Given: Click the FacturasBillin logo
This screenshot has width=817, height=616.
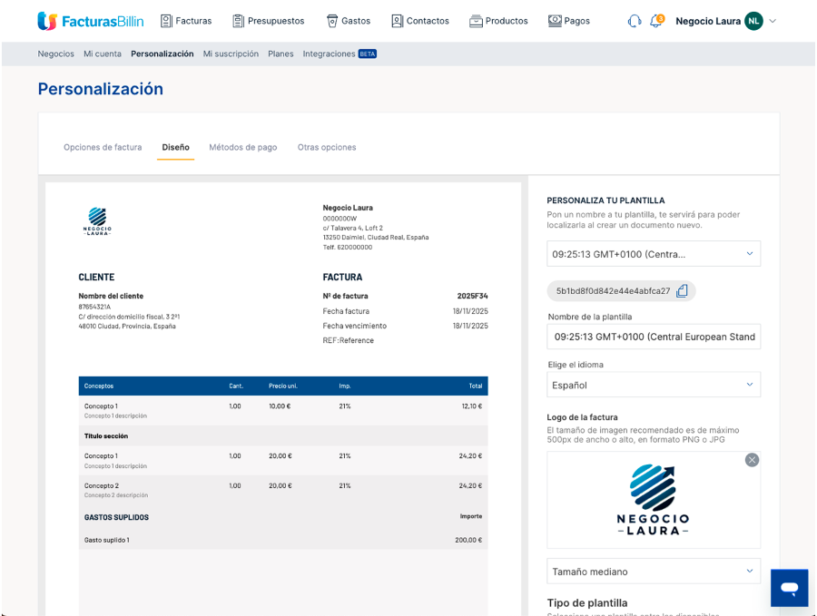Looking at the screenshot, I should pyautogui.click(x=89, y=21).
